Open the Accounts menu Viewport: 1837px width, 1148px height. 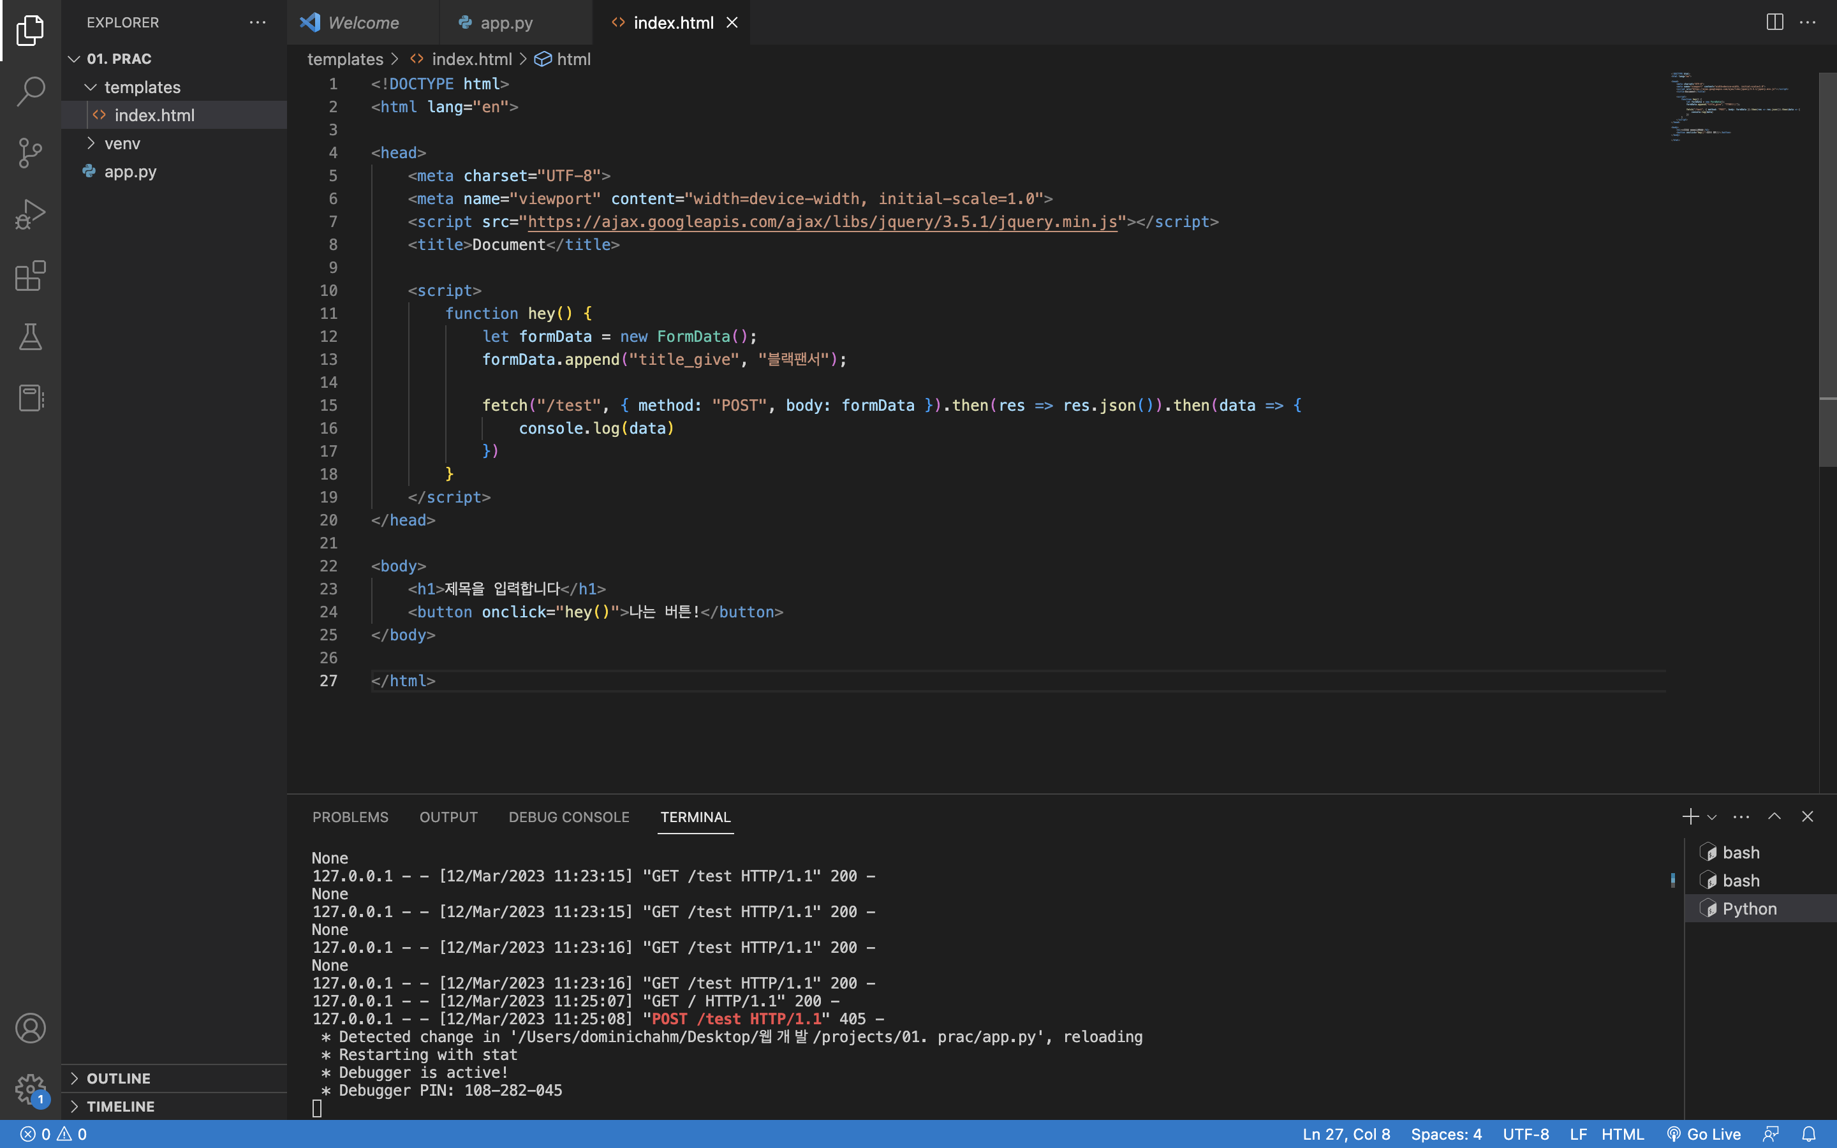click(31, 1028)
